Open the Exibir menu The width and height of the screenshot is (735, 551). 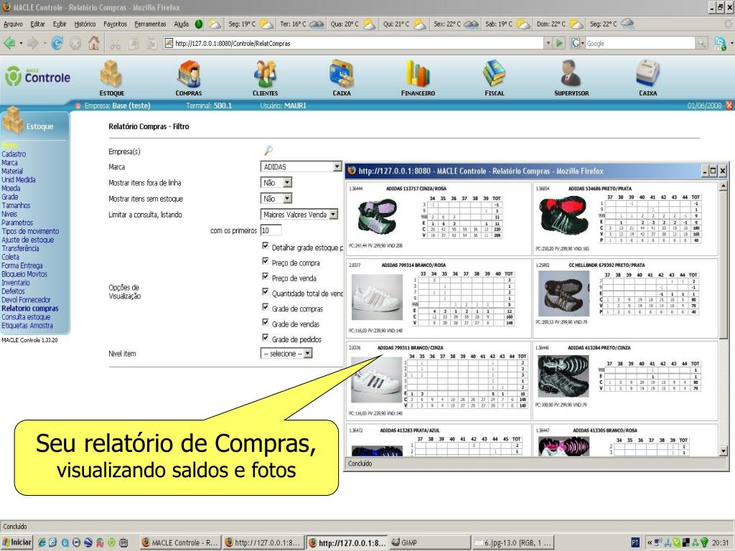pos(60,24)
